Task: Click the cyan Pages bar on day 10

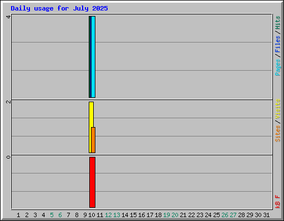Action: point(93,57)
